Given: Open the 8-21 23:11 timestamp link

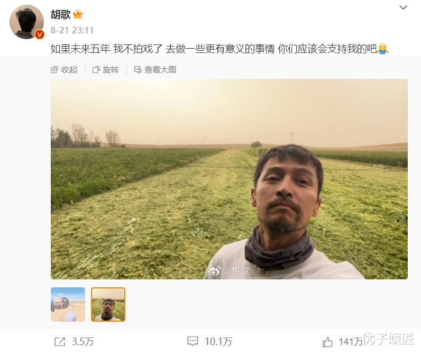Looking at the screenshot, I should tap(72, 30).
